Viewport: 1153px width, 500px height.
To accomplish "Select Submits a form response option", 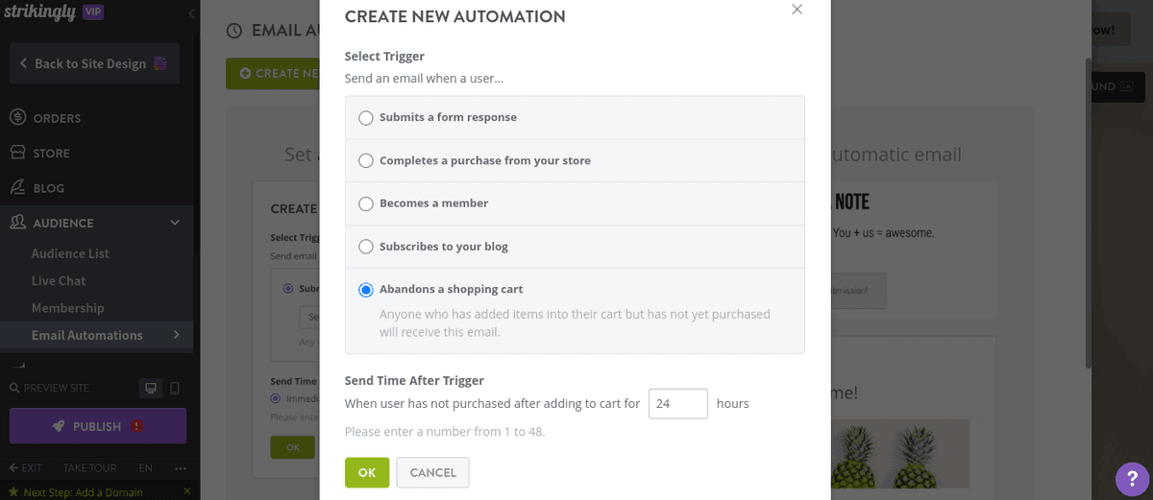I will click(x=366, y=118).
